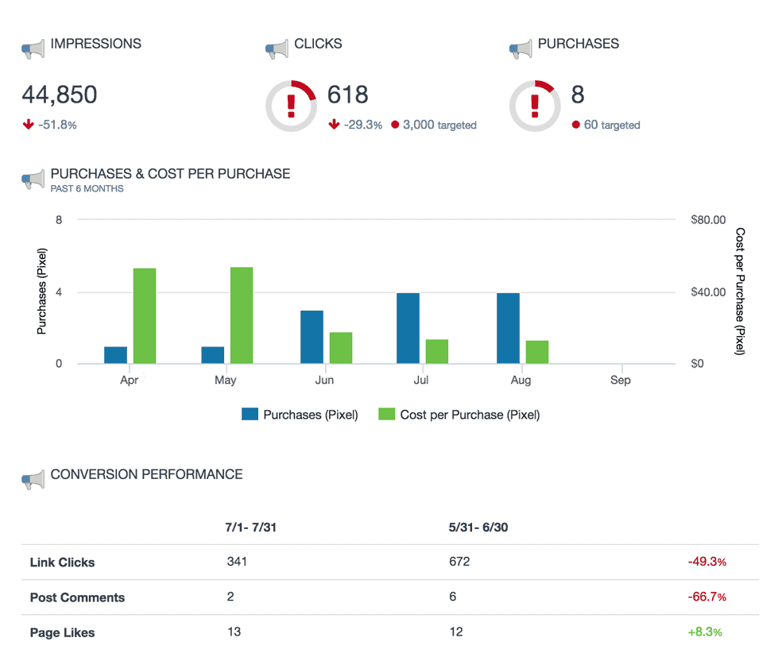The height and width of the screenshot is (661, 782).
Task: Click the megaphone icon beside Purchases heading
Action: pos(521,48)
